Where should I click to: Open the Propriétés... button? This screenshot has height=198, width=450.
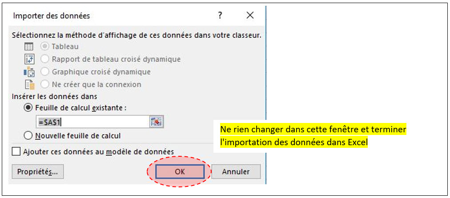pos(37,171)
